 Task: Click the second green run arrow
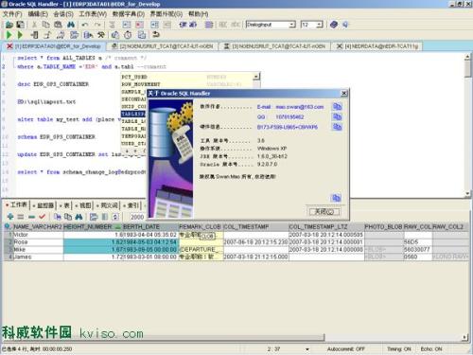[20, 35]
